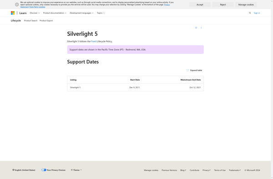Click the Your Privacy Choices toggle icon
Image resolution: width=273 pixels, height=179 pixels.
tap(44, 170)
